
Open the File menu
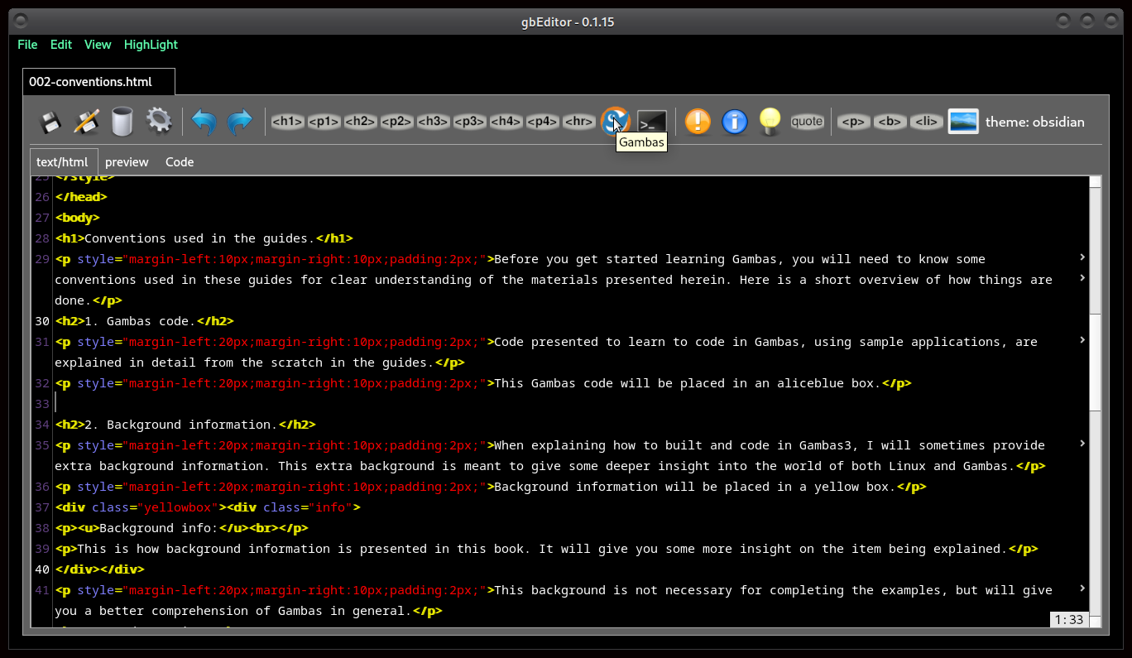pos(27,45)
